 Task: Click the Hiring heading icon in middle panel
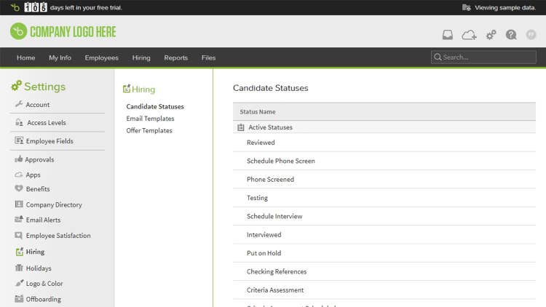coord(127,89)
